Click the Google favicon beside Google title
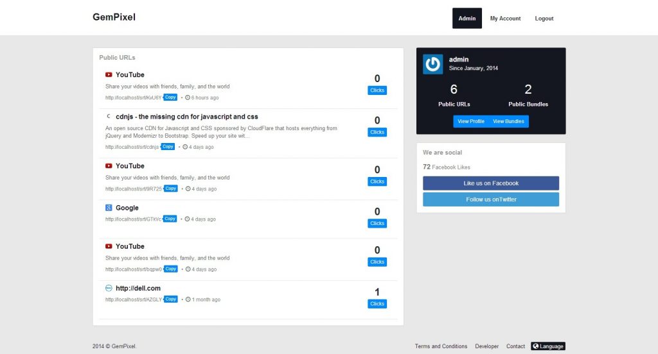 pyautogui.click(x=109, y=208)
